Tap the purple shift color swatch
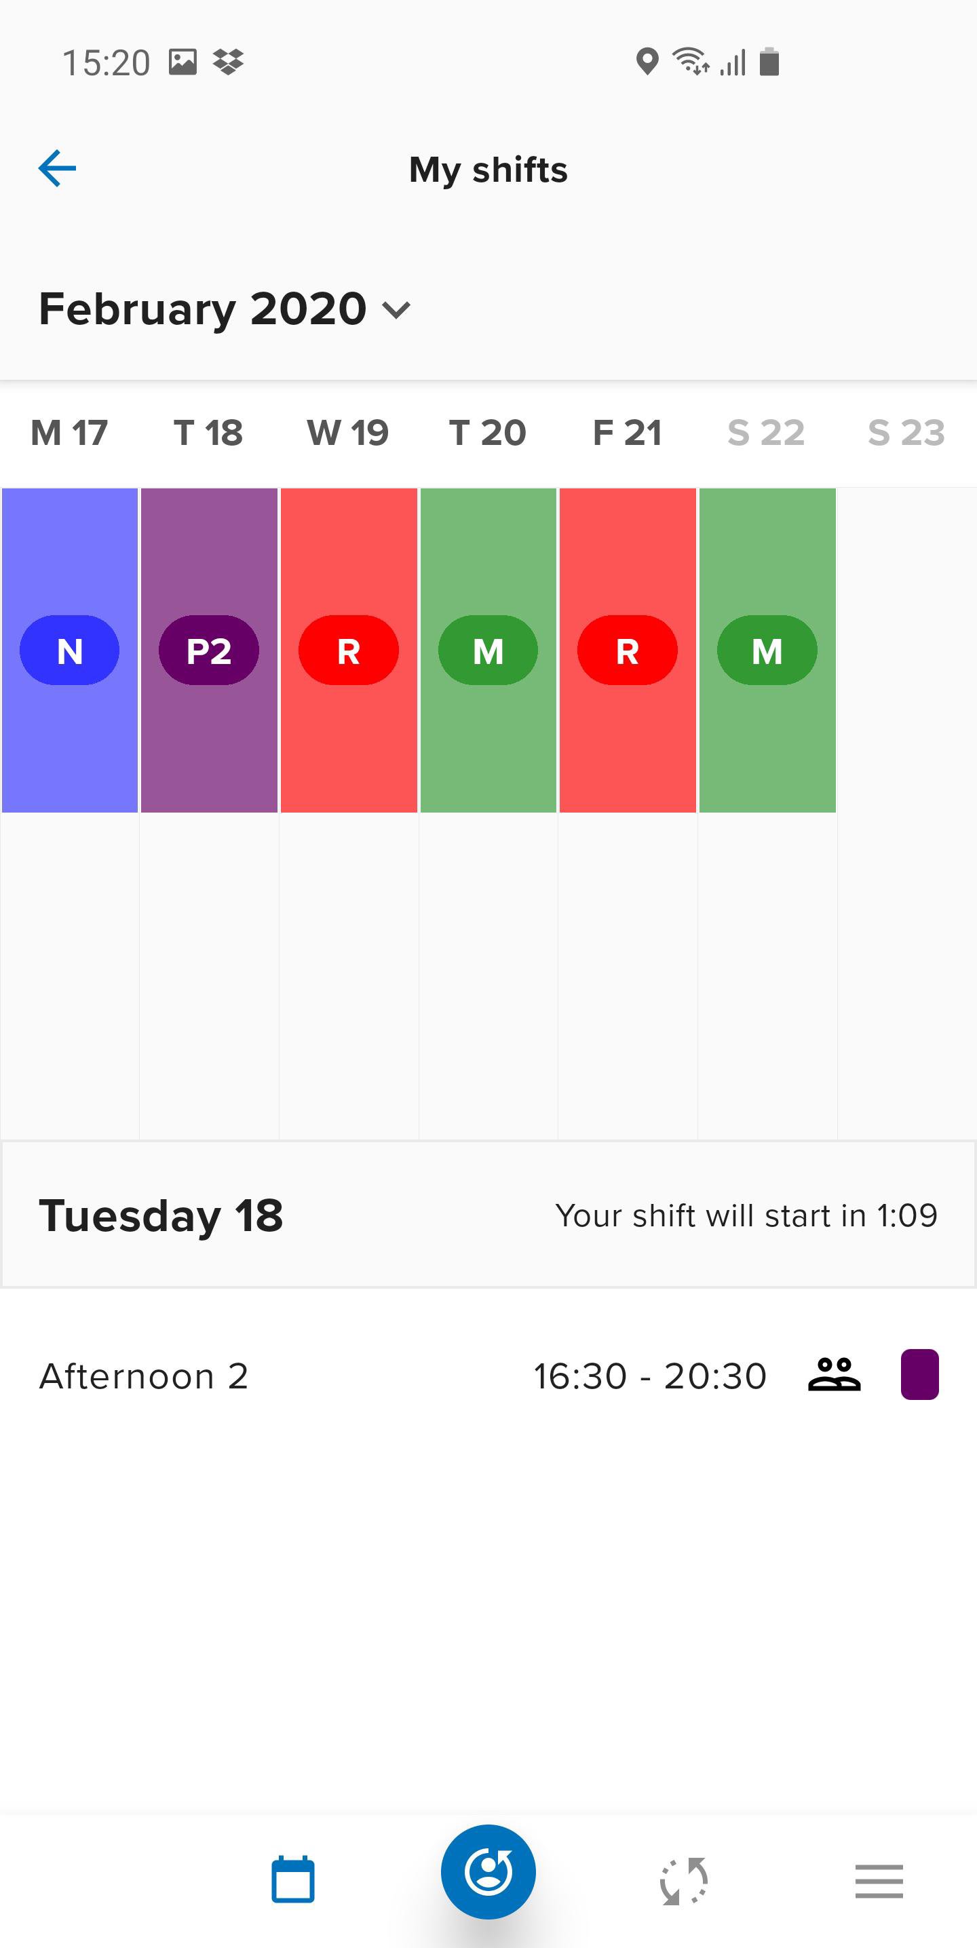977x1948 pixels. point(919,1375)
